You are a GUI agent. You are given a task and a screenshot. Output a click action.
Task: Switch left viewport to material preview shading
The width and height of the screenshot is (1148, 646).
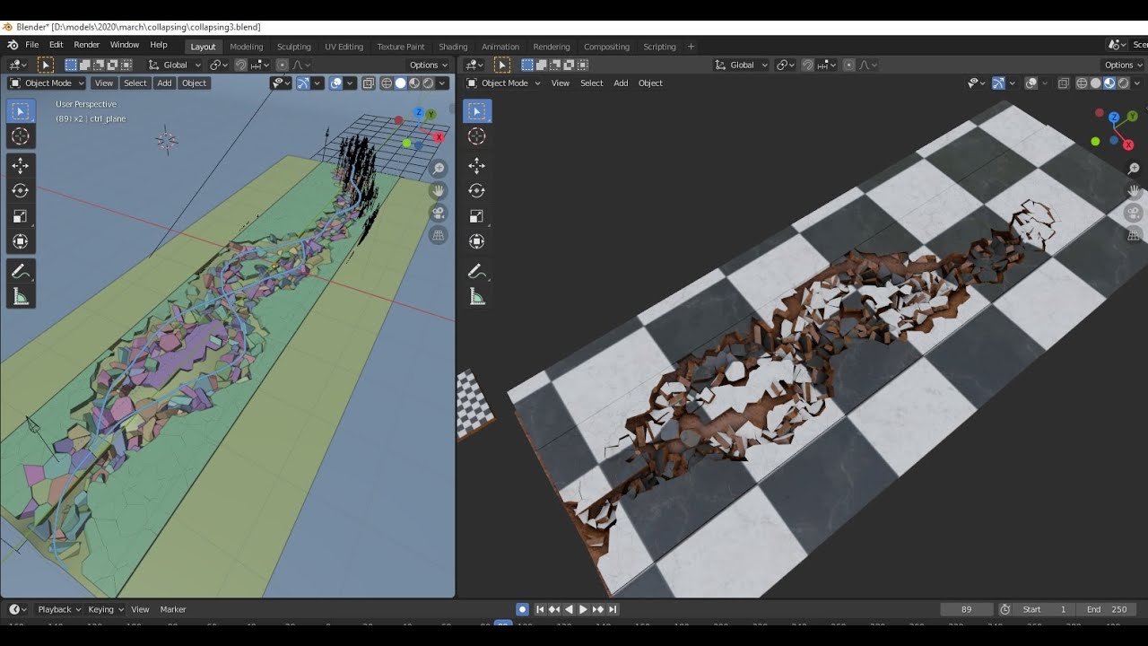414,83
